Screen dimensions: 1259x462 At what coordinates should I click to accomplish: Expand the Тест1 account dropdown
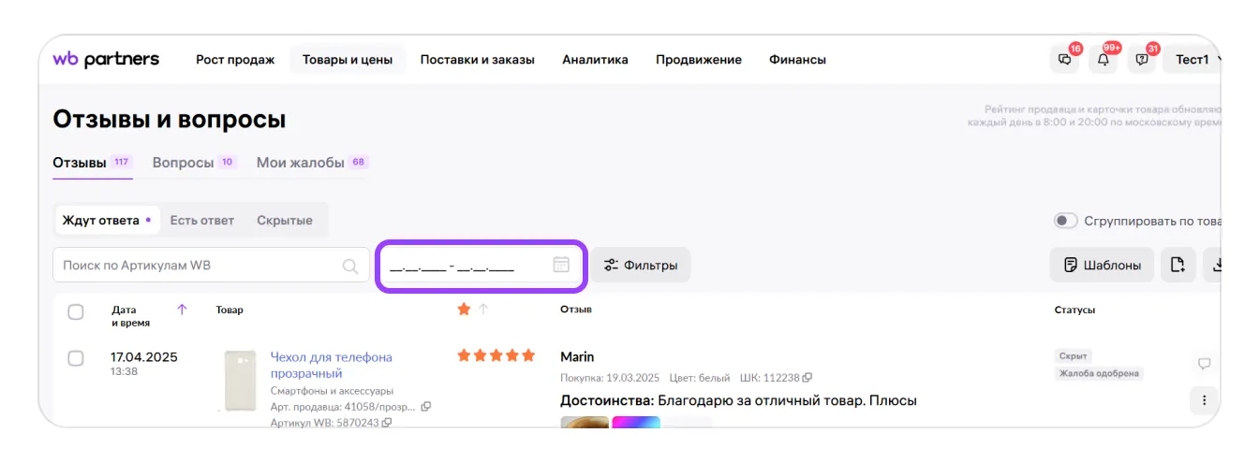(1192, 60)
